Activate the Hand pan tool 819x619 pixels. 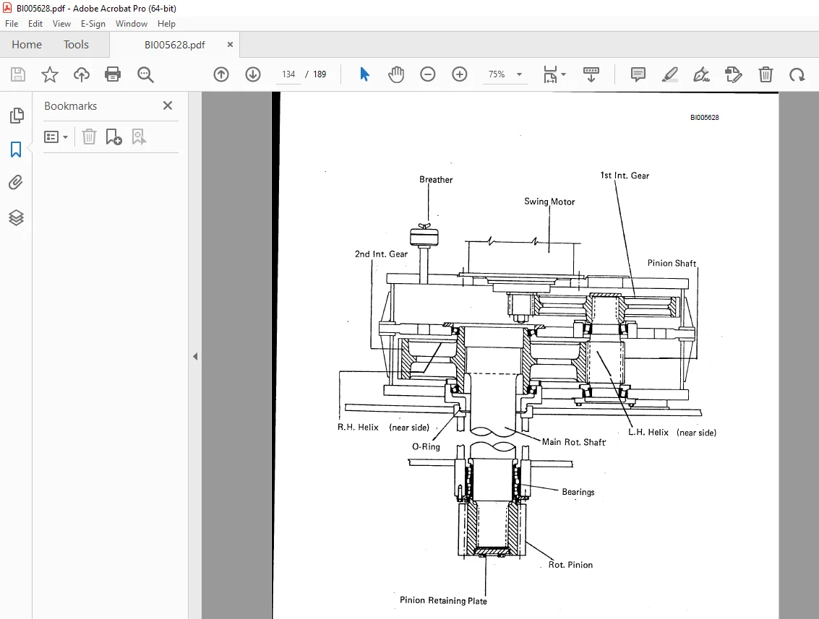click(x=396, y=74)
